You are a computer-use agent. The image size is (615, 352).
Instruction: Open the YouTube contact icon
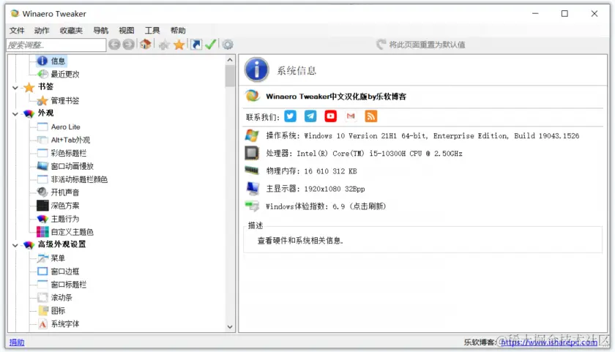(x=331, y=116)
